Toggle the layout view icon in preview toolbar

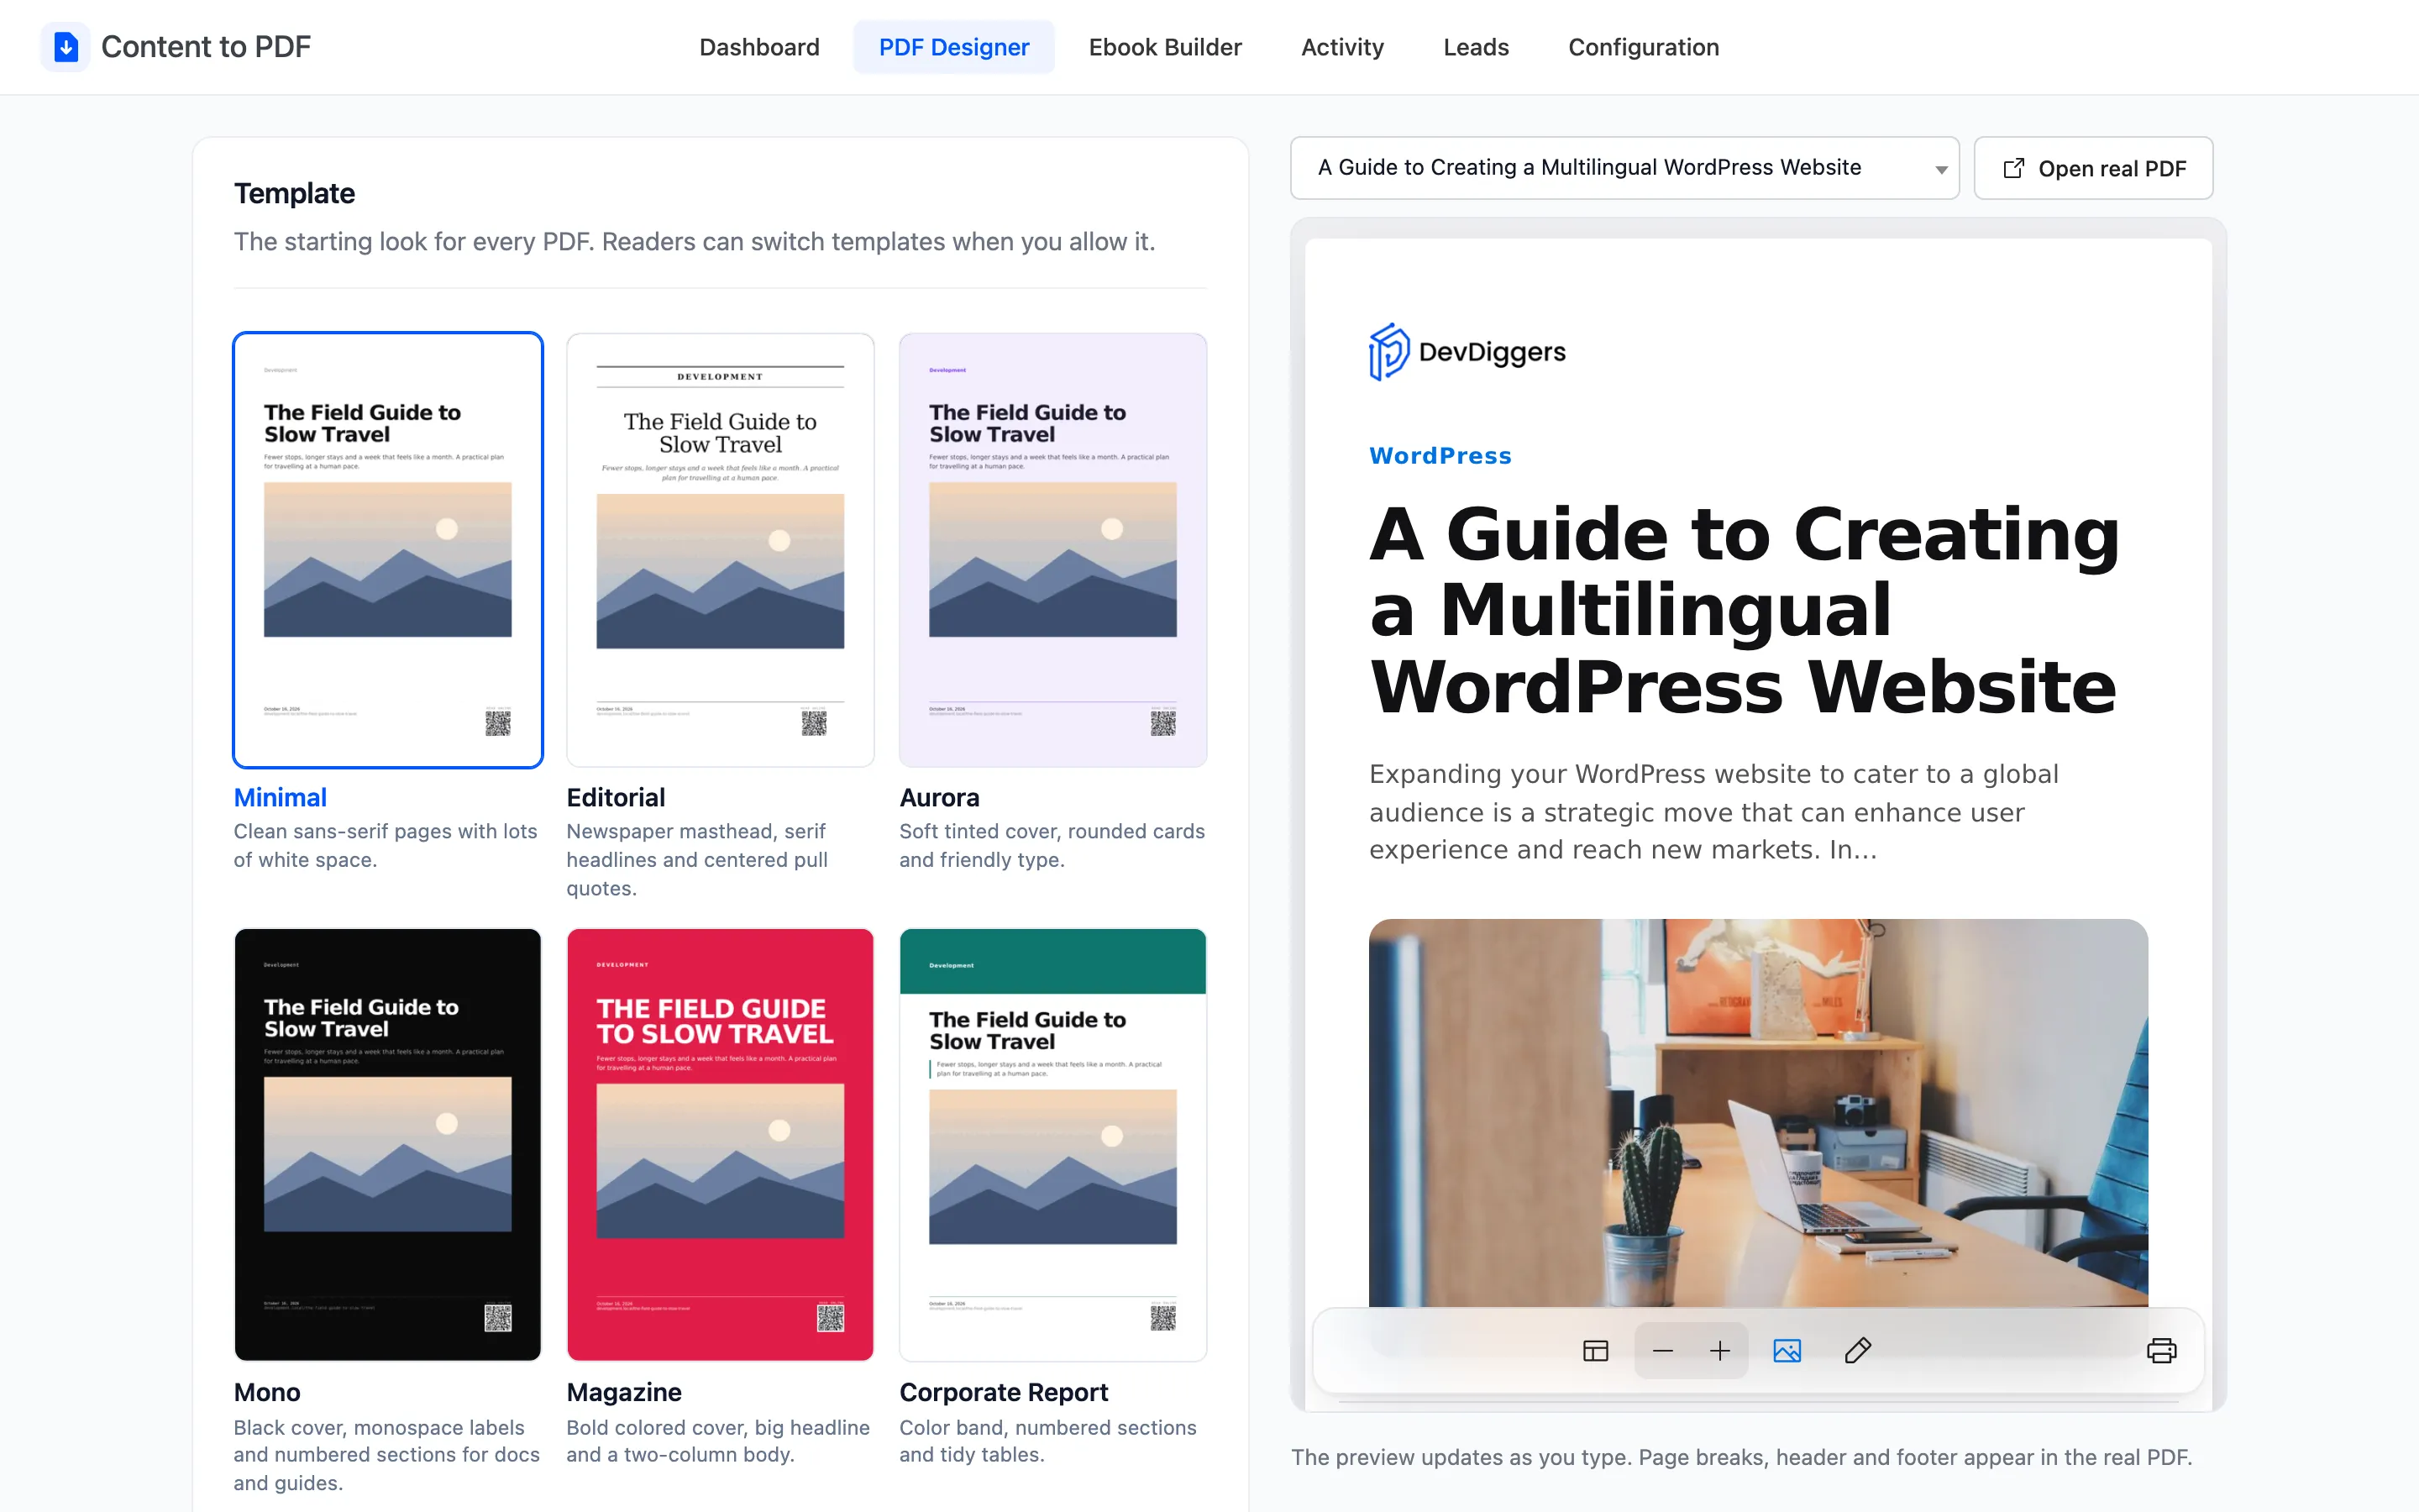1595,1351
